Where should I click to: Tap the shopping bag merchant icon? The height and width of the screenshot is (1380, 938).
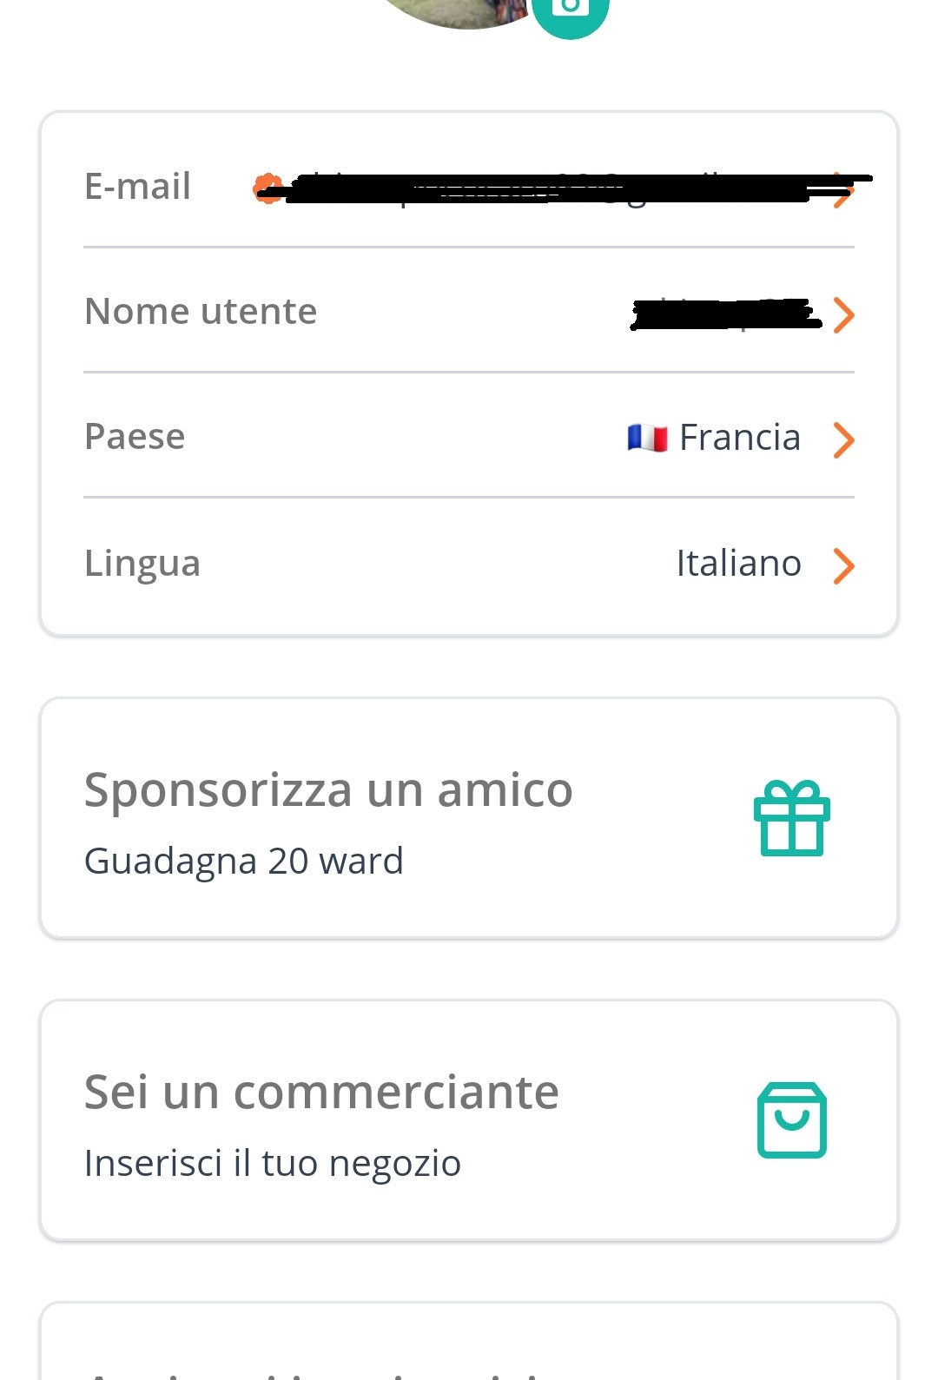click(792, 1119)
